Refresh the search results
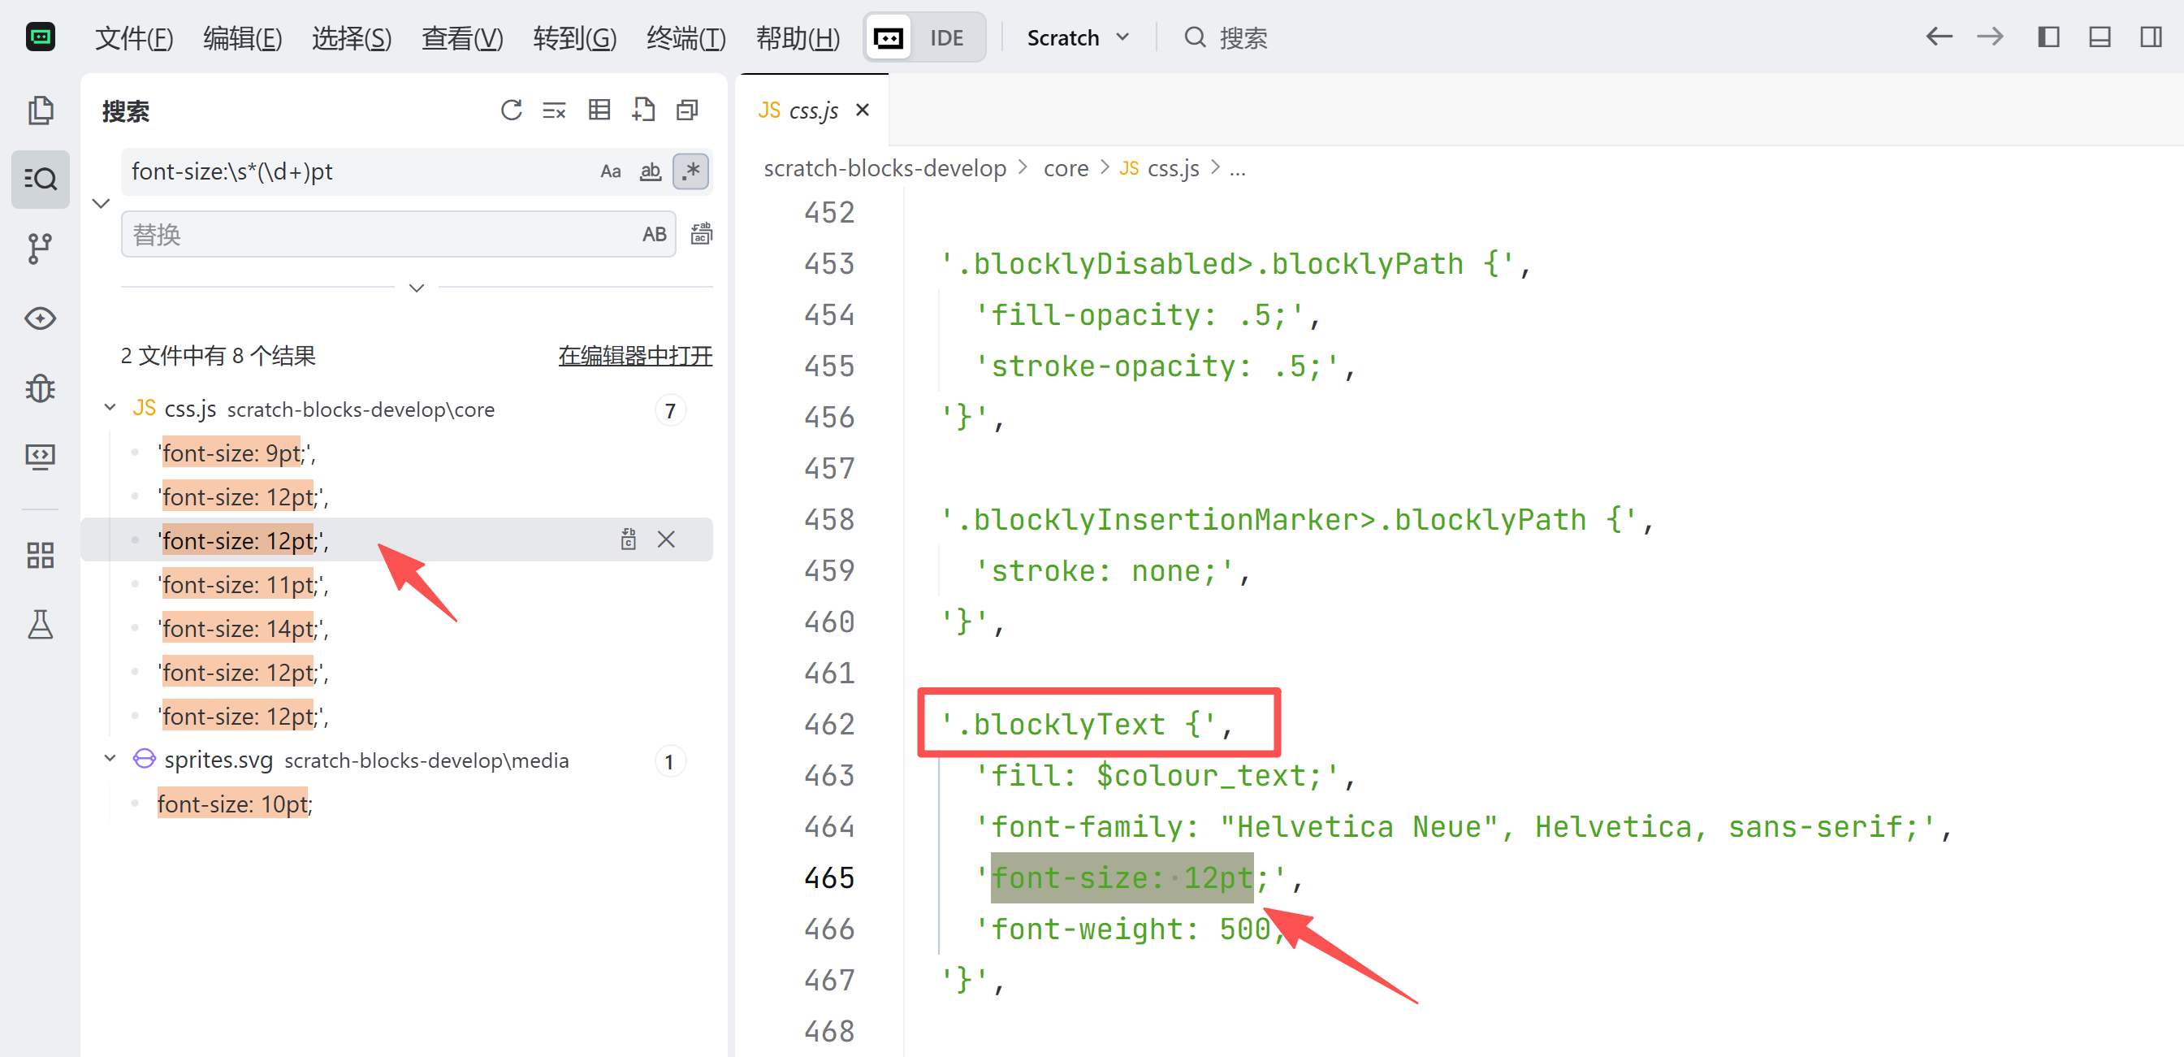This screenshot has width=2184, height=1057. pyautogui.click(x=511, y=110)
